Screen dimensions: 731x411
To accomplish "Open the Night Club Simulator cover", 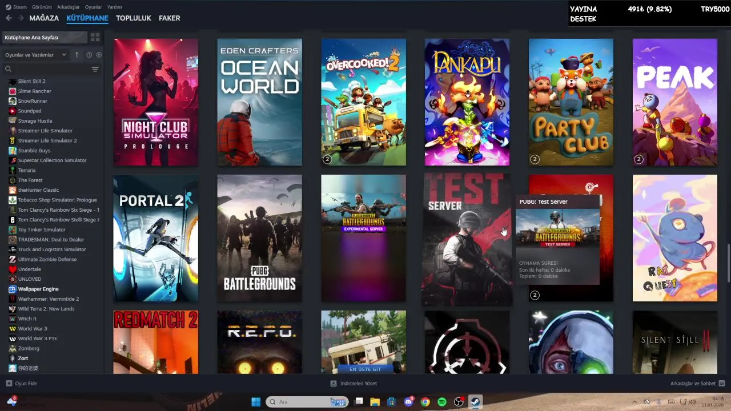I will pos(156,102).
